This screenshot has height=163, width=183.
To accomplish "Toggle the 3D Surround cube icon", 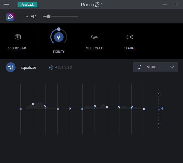I will [x=18, y=37].
